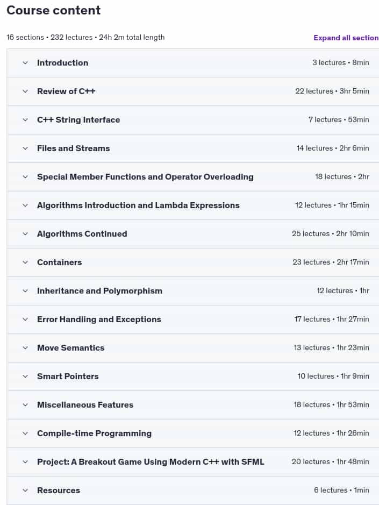Click the 6 lectures • 1min label
The image size is (379, 505).
click(341, 490)
